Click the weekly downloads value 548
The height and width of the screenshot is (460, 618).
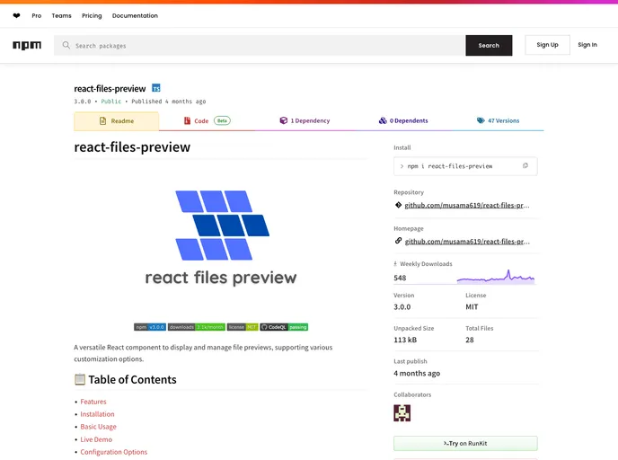[400, 278]
